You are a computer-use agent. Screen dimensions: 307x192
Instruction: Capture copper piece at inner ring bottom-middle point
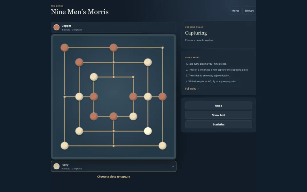tap(114, 116)
